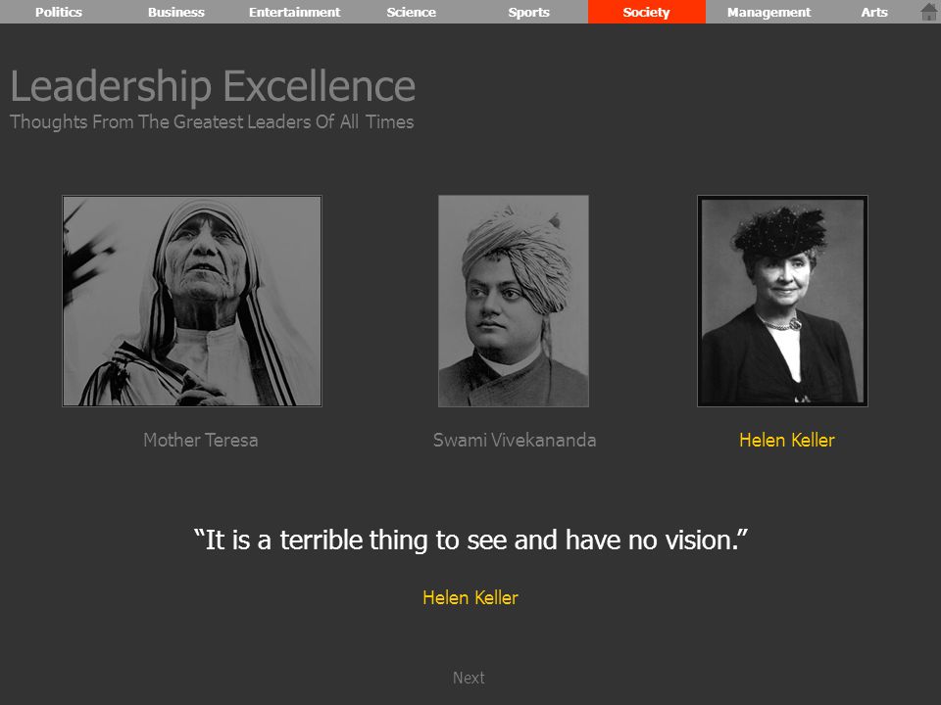Select the Science tab
The height and width of the screenshot is (705, 941).
(x=412, y=12)
